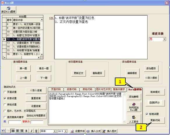Click <<导入答案 button
170x135 pixels.
point(36,91)
